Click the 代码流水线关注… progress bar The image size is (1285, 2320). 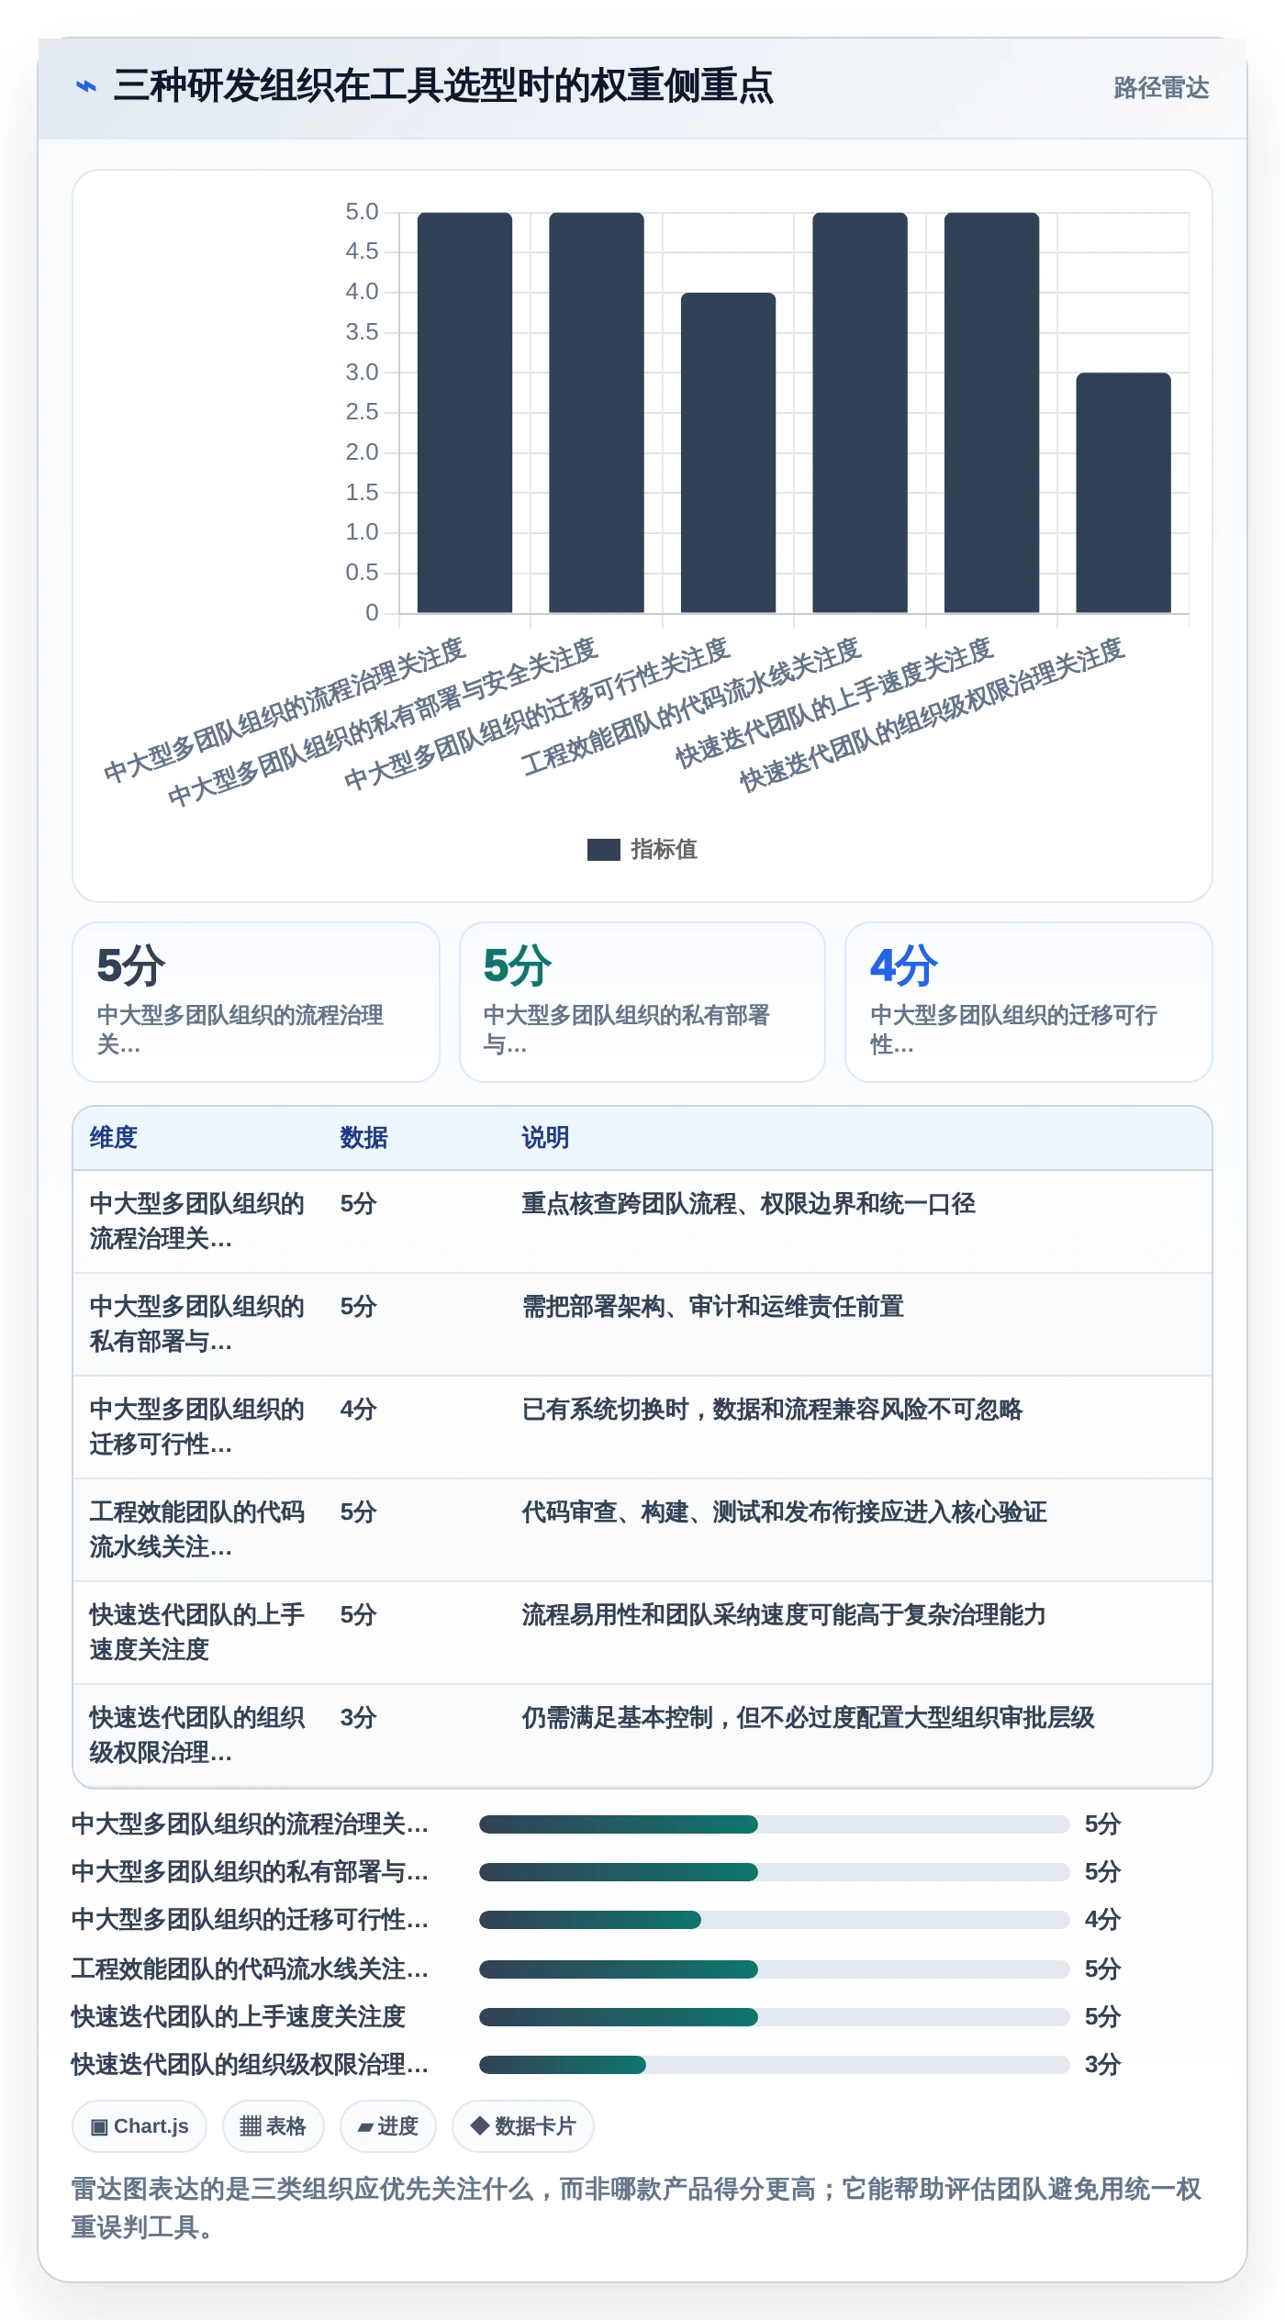click(x=774, y=1969)
